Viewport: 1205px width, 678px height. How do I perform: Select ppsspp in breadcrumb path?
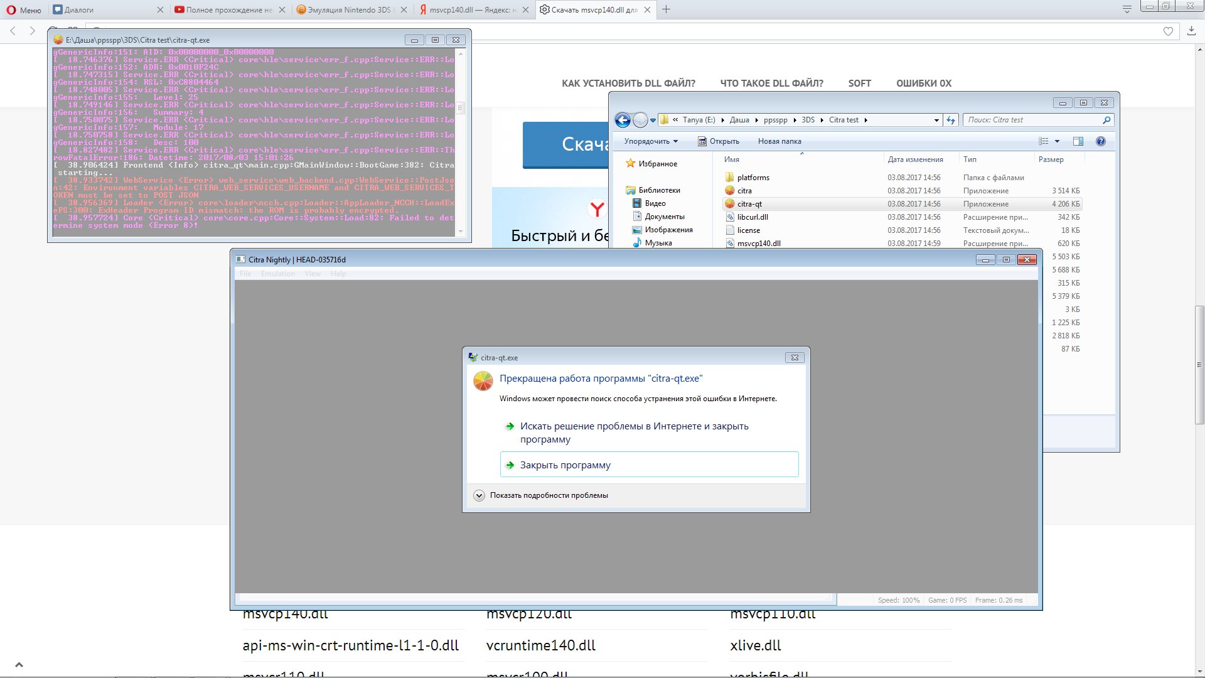(x=775, y=120)
